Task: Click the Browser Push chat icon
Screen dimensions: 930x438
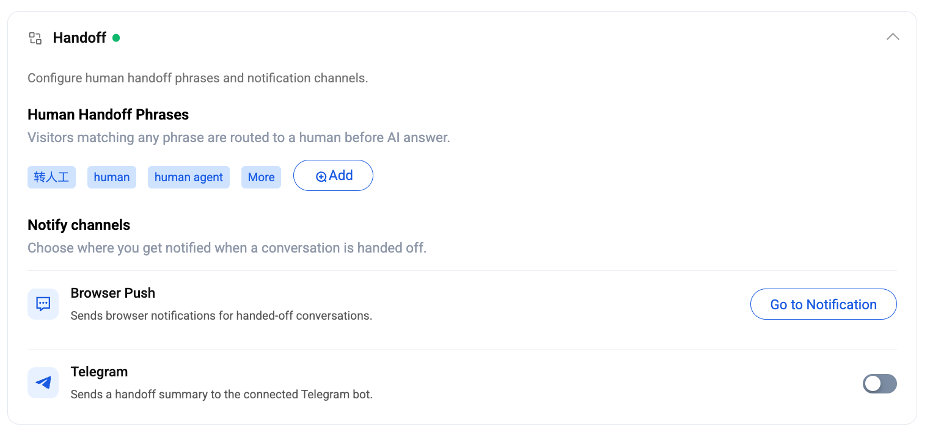Action: 43,304
